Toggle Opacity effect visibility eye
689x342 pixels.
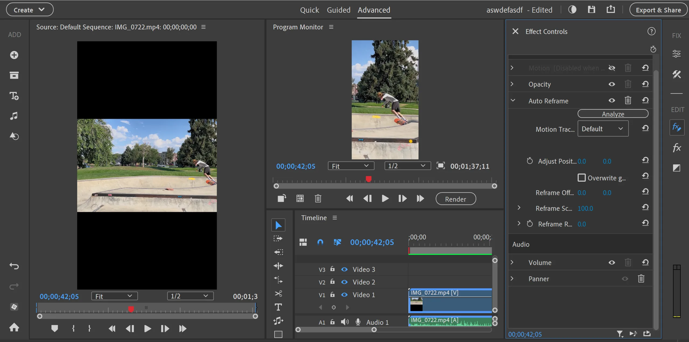click(x=611, y=84)
